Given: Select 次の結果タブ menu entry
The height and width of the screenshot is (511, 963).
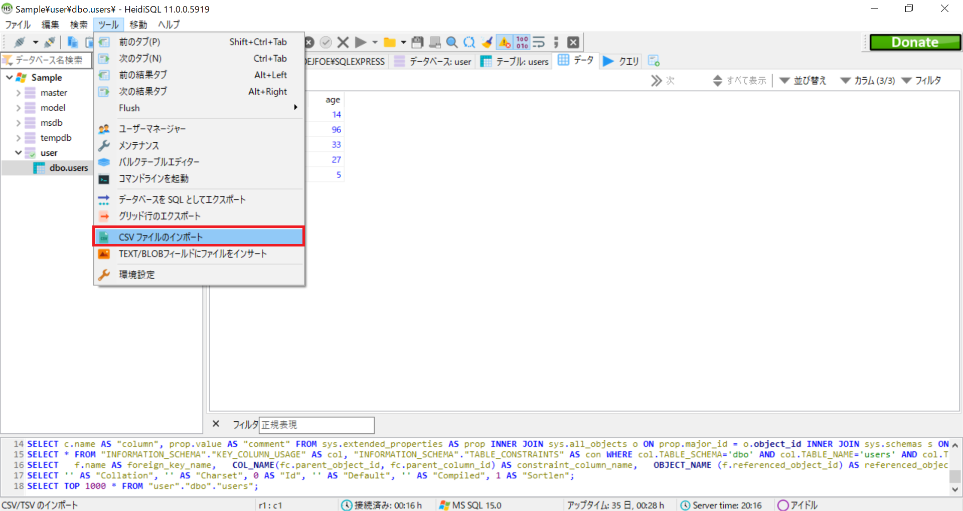Looking at the screenshot, I should 199,92.
